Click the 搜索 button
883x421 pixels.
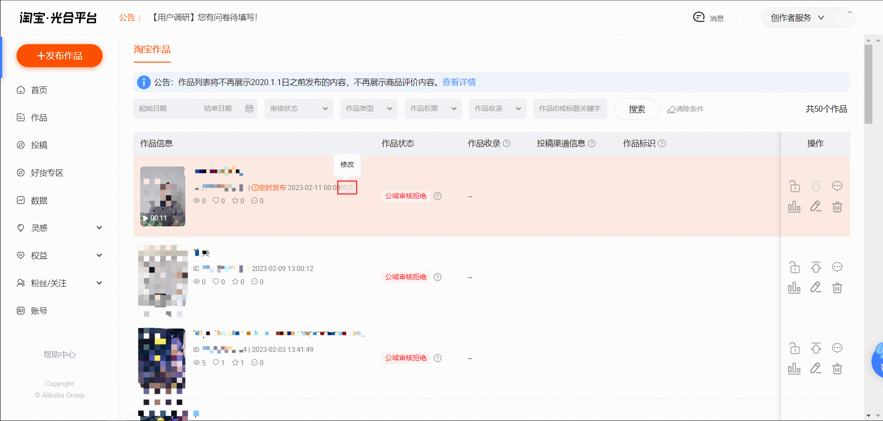(x=637, y=109)
